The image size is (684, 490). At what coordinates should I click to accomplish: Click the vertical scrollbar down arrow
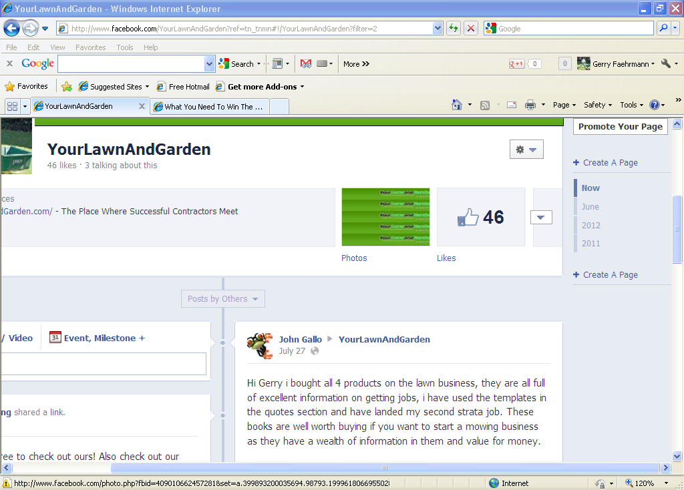point(677,457)
